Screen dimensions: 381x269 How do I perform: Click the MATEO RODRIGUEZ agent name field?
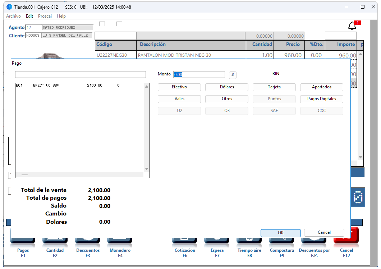[x=67, y=27]
